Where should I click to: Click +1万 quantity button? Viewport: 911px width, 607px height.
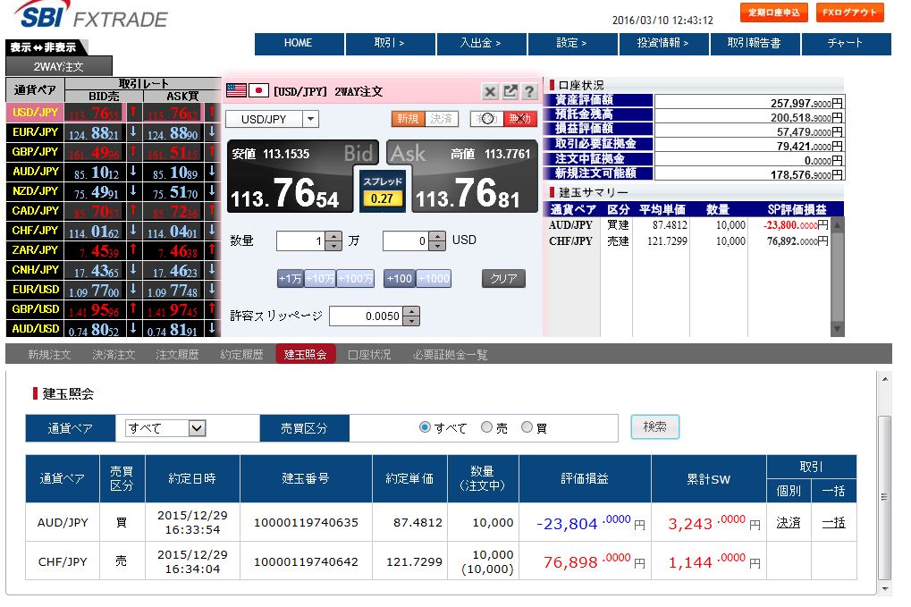pyautogui.click(x=291, y=279)
